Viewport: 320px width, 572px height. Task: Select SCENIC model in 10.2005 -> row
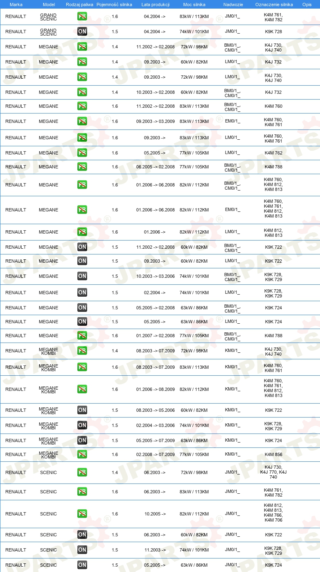click(49, 514)
